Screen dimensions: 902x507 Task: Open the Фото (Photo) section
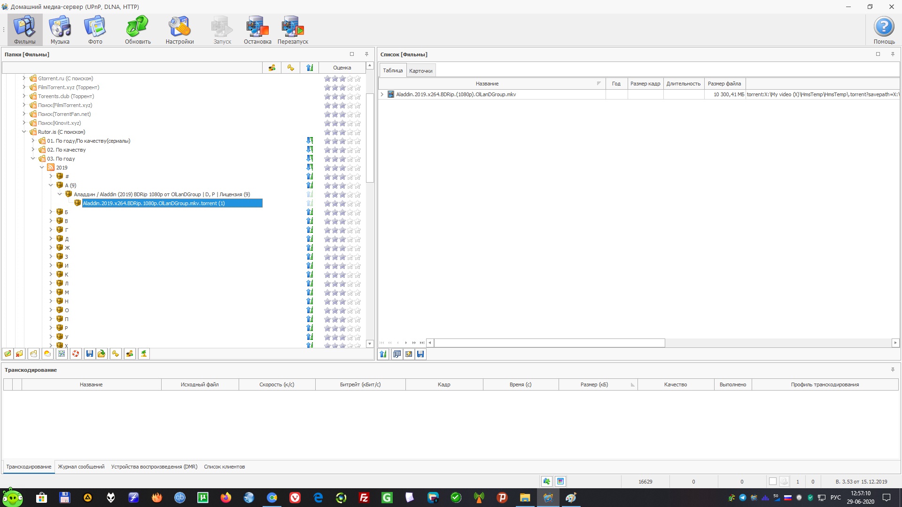[95, 30]
